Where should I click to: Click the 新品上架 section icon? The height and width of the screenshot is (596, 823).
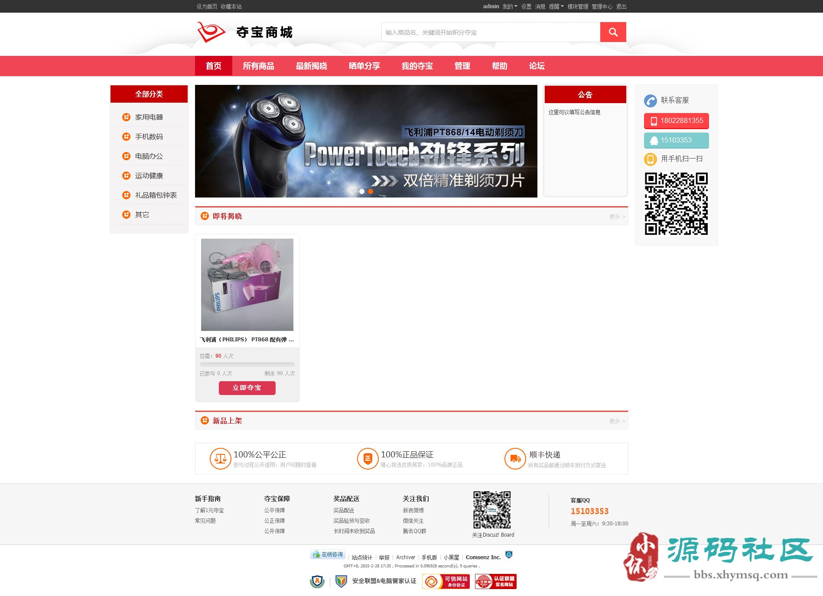pos(205,421)
